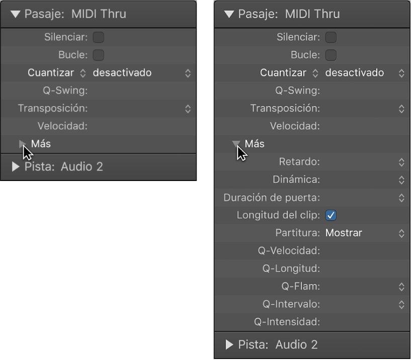Expand Pista: Audio 2 in the left panel
The height and width of the screenshot is (360, 411).
[x=16, y=166]
